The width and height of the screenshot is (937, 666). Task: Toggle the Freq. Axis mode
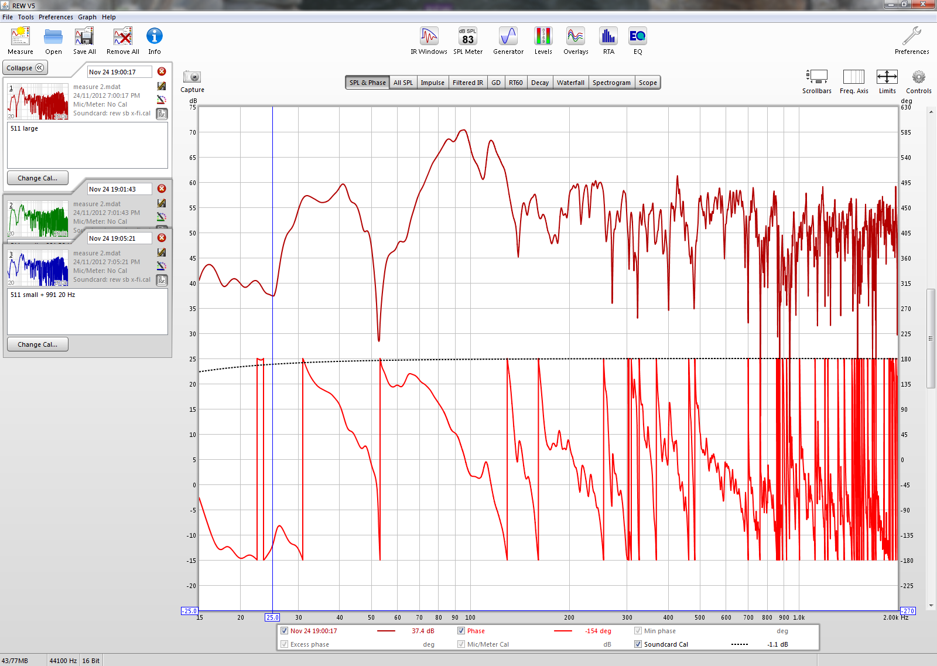(853, 77)
